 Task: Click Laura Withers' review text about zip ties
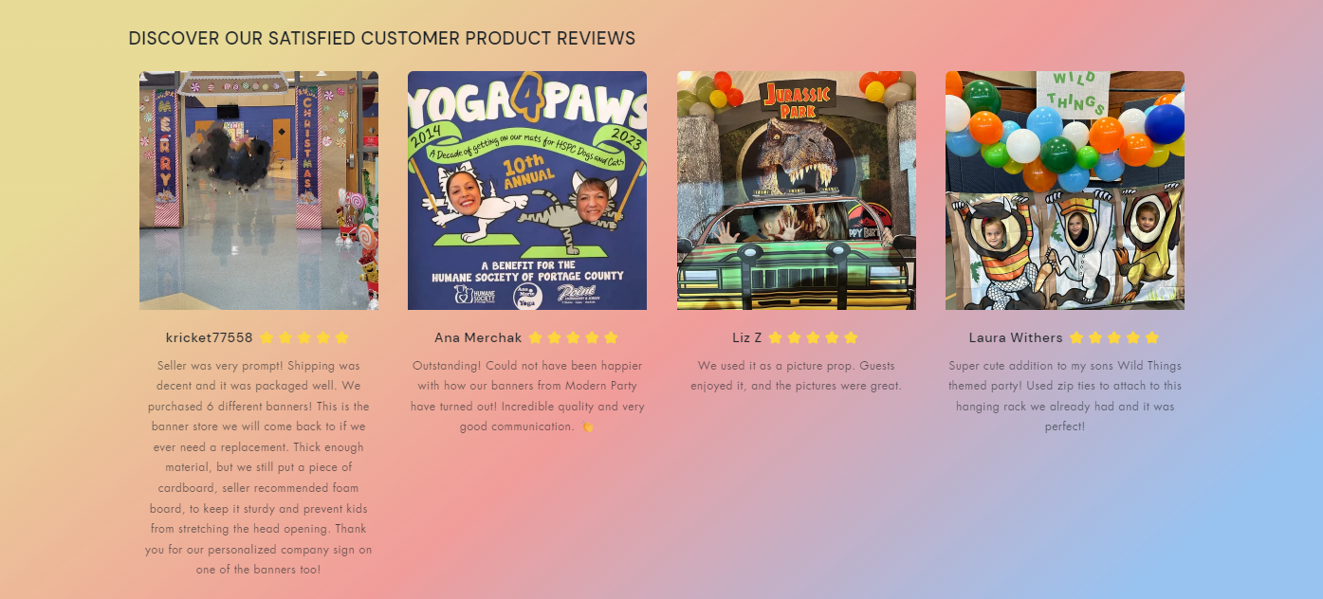(1065, 396)
